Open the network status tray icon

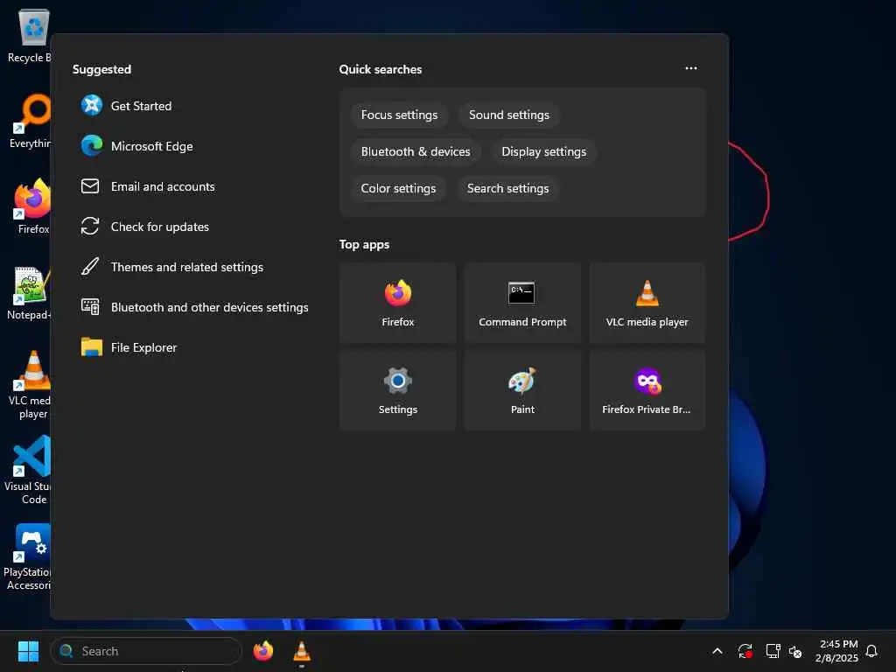(773, 651)
